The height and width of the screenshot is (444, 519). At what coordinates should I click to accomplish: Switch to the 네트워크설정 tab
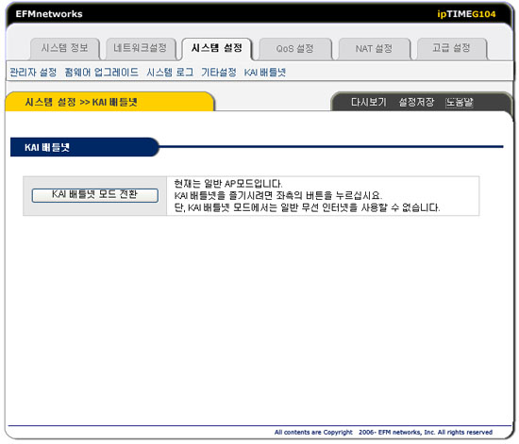point(141,48)
